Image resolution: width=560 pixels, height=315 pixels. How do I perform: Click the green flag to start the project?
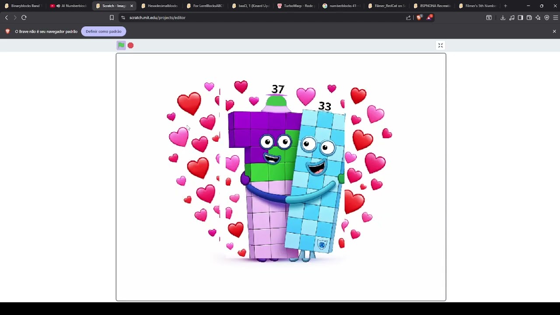tap(121, 45)
